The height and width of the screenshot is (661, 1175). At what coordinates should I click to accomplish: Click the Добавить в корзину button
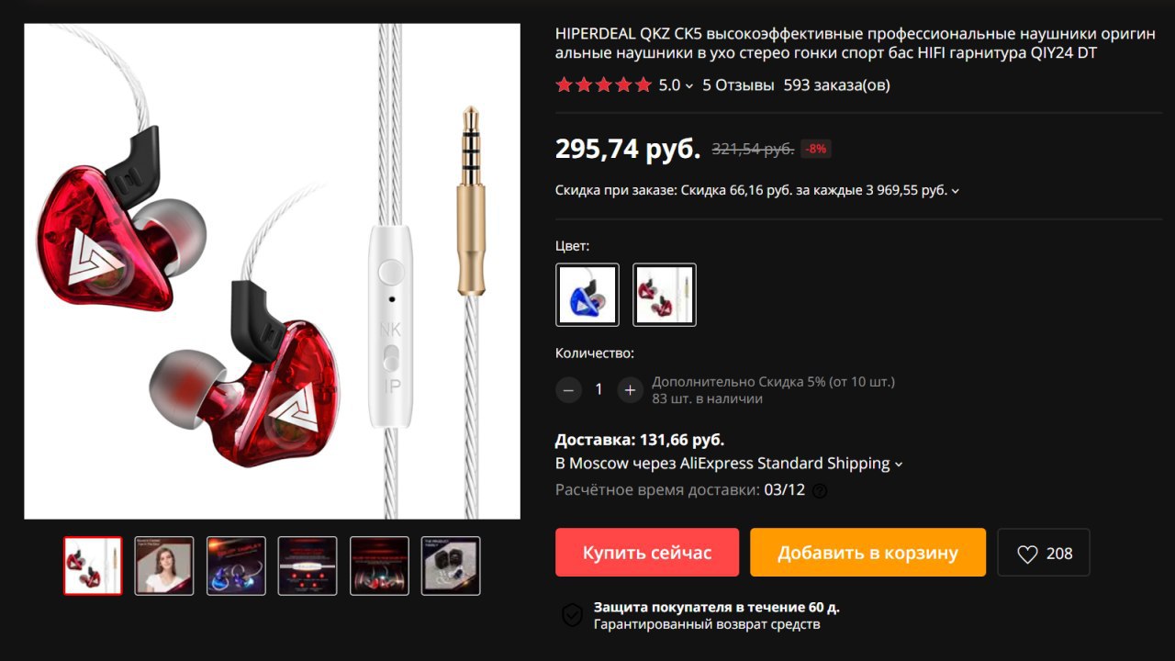[867, 553]
